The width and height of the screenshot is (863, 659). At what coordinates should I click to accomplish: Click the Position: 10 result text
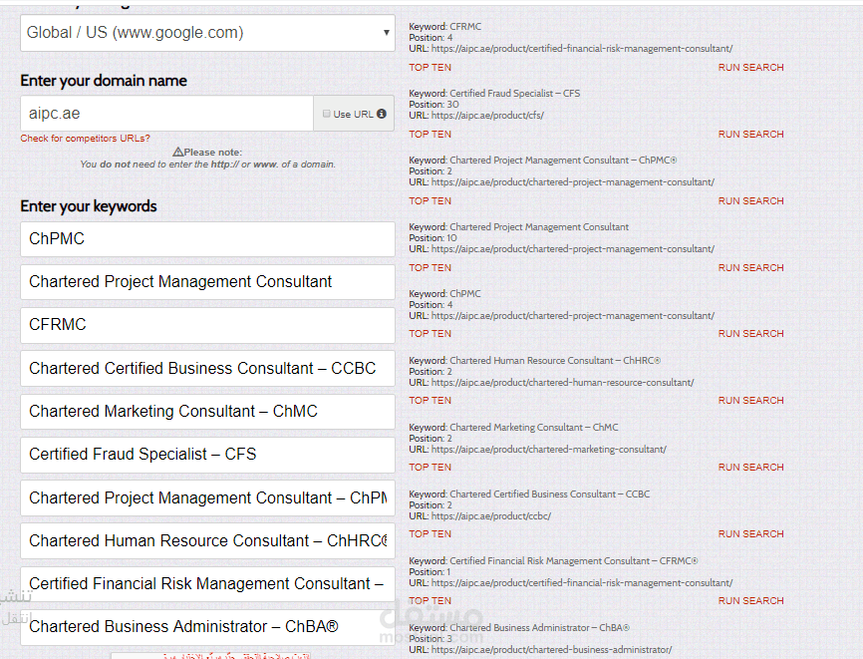coord(432,238)
